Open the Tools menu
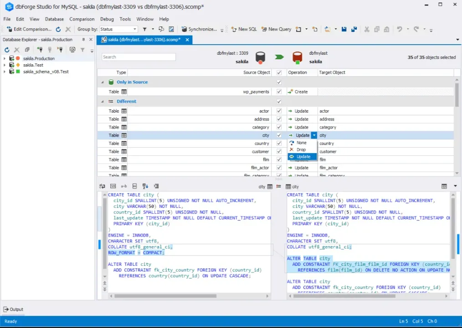 click(x=125, y=19)
